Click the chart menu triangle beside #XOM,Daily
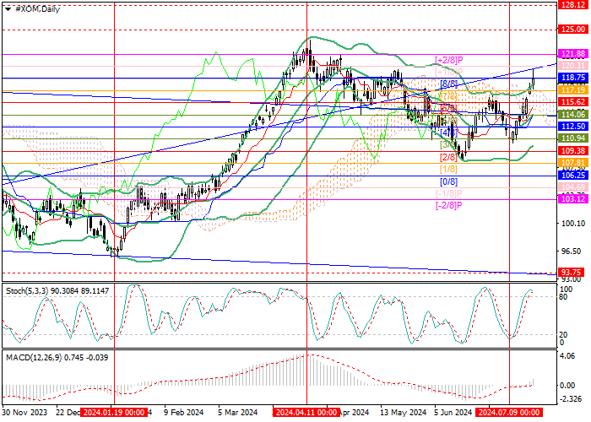This screenshot has width=591, height=422. (x=8, y=9)
